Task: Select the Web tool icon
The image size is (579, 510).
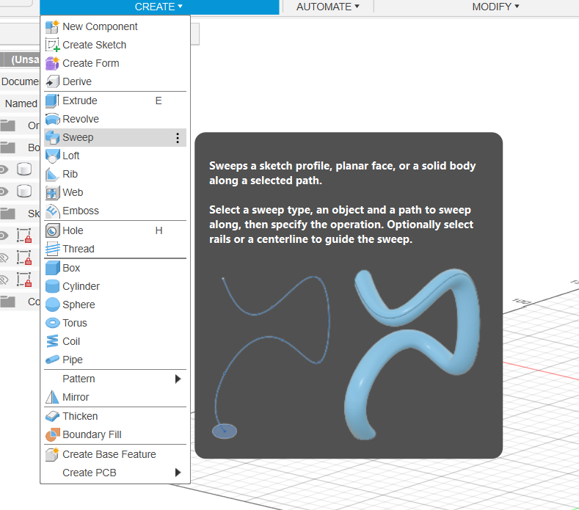Action: (x=52, y=192)
